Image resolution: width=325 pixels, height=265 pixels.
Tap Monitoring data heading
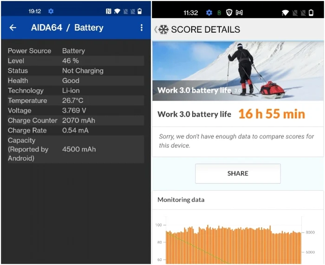[x=181, y=200]
